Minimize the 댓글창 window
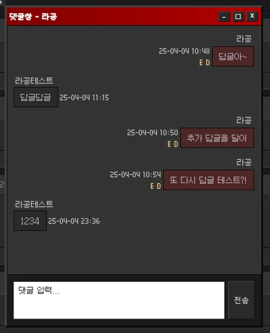270x333 pixels. (224, 17)
